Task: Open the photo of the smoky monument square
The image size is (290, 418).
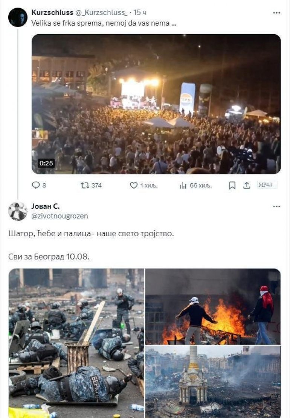Action: point(213,382)
